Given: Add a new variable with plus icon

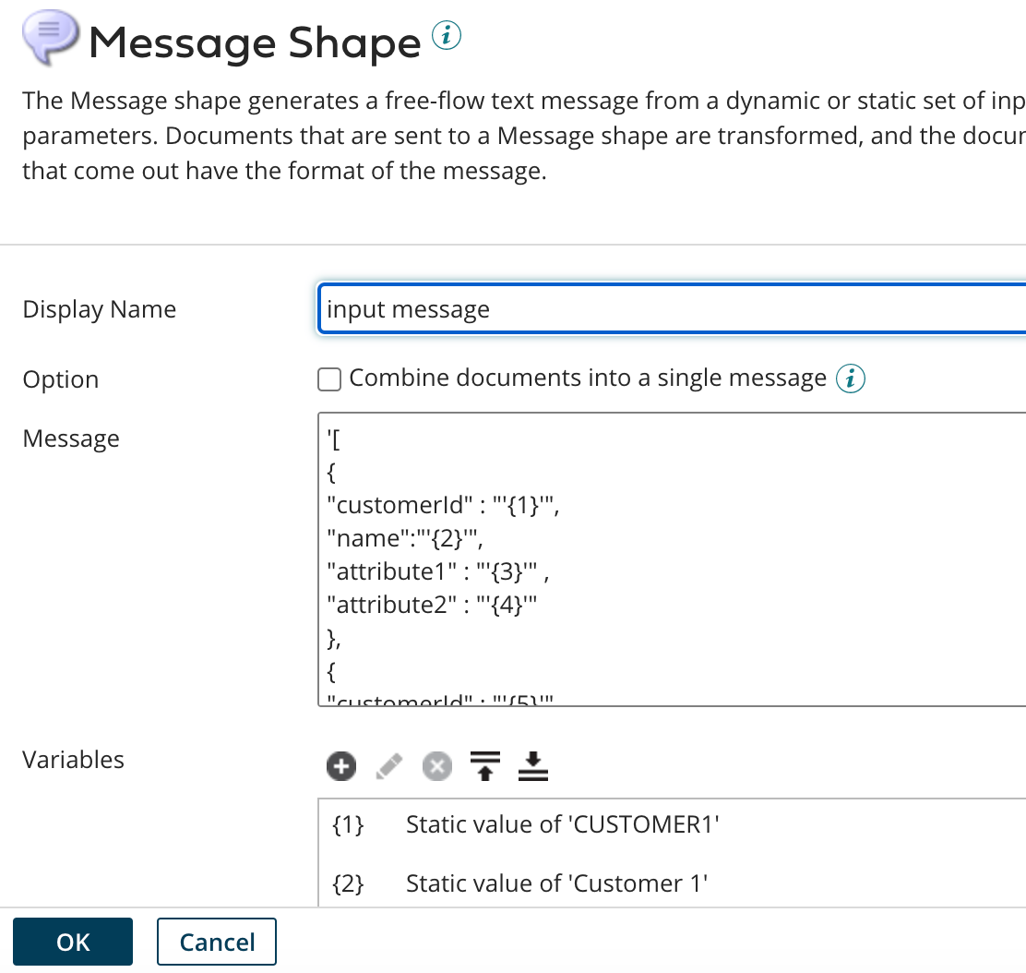Looking at the screenshot, I should (341, 765).
